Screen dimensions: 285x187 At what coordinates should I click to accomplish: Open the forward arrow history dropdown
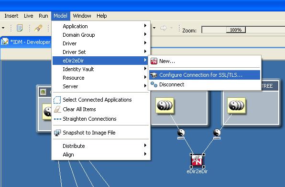(x=171, y=28)
